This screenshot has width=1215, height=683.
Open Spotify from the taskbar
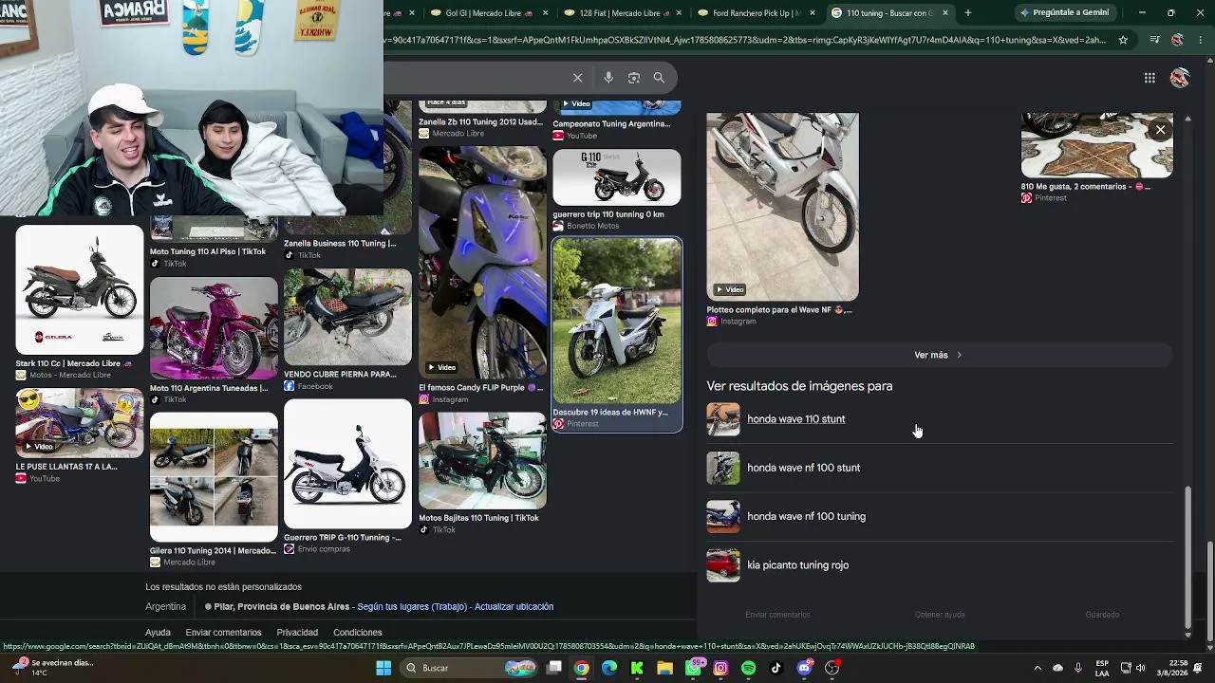tap(748, 668)
